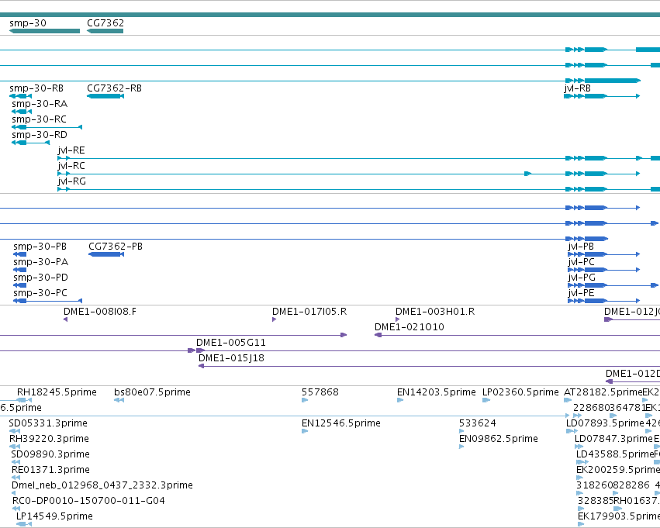Screen dimensions: 660x528
Task: Select the CG7362-RB transcript label
Action: (x=115, y=88)
